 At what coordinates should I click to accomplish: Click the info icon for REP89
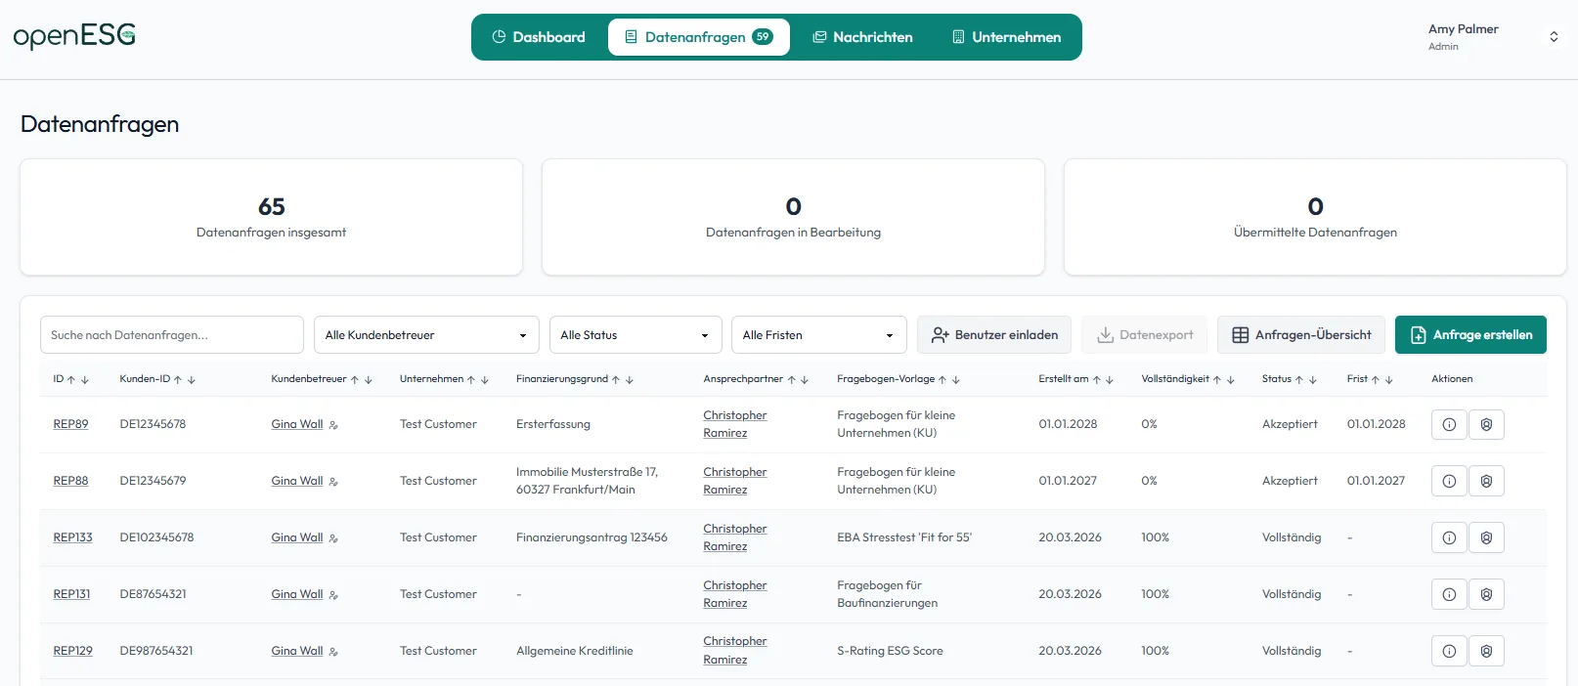coord(1449,424)
